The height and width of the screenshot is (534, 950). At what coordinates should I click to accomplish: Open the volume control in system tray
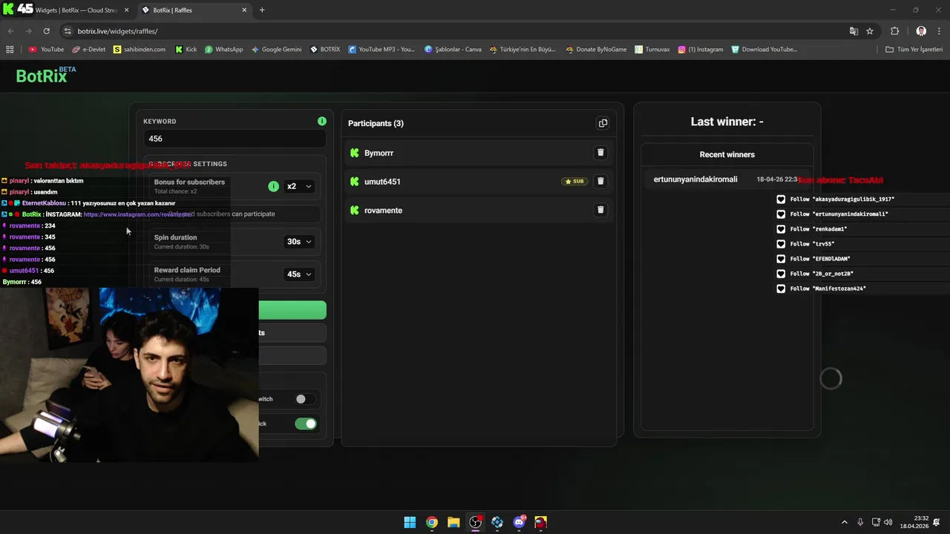888,522
